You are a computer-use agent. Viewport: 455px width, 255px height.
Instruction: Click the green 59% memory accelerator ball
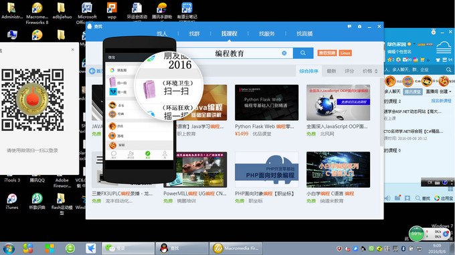point(416,234)
